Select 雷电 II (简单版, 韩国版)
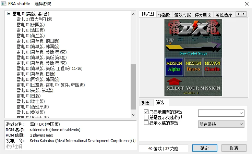 pyautogui.click(x=38, y=47)
